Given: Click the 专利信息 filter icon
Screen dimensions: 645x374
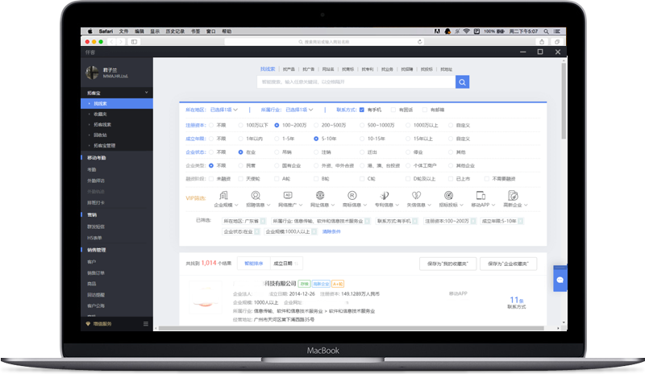Looking at the screenshot, I should pos(385,195).
